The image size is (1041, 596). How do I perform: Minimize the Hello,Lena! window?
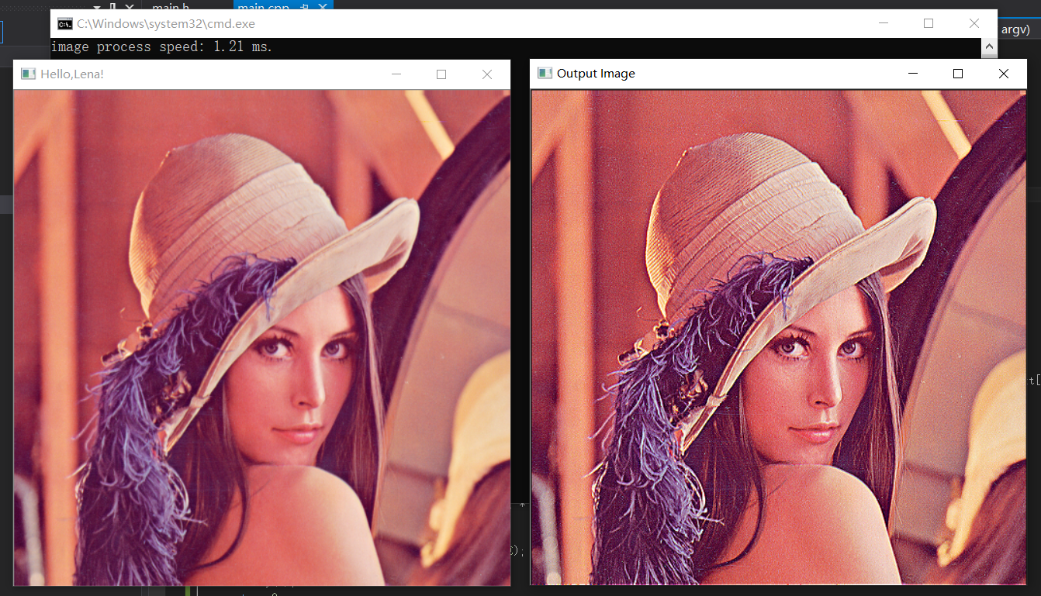tap(396, 74)
